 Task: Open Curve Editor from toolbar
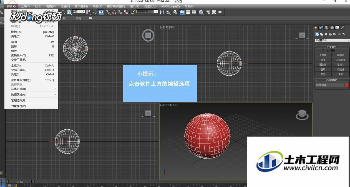[x=188, y=12]
